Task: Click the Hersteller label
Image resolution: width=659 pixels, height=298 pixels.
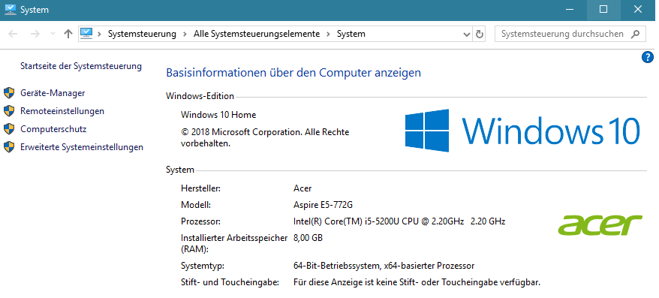Action: 200,188
